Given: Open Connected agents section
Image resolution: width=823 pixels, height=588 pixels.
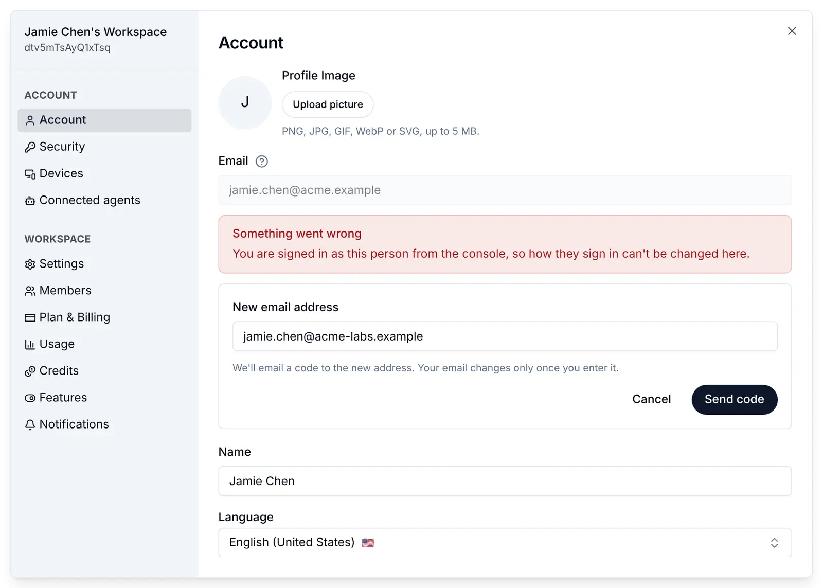Looking at the screenshot, I should 104,201.
